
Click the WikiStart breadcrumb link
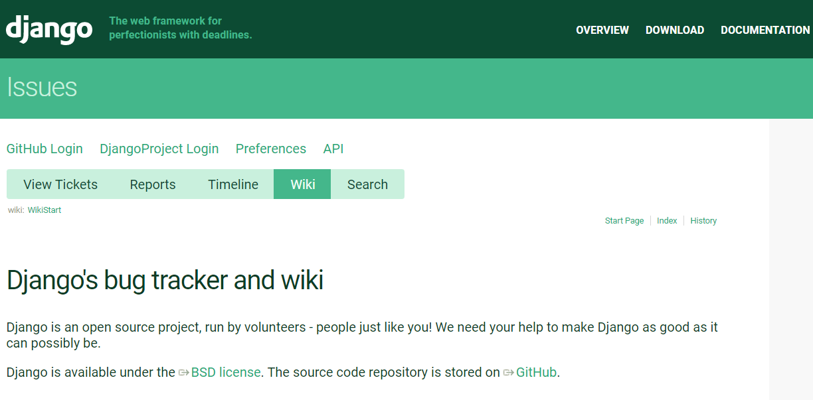tap(44, 210)
